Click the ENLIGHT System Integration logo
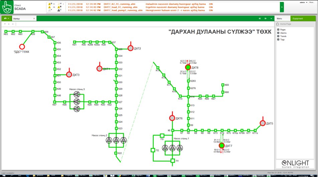The width and height of the screenshot is (318, 177). [295, 164]
